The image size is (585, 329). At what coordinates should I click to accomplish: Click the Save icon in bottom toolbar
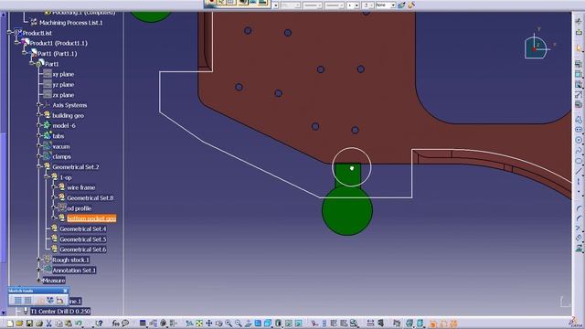click(x=29, y=324)
